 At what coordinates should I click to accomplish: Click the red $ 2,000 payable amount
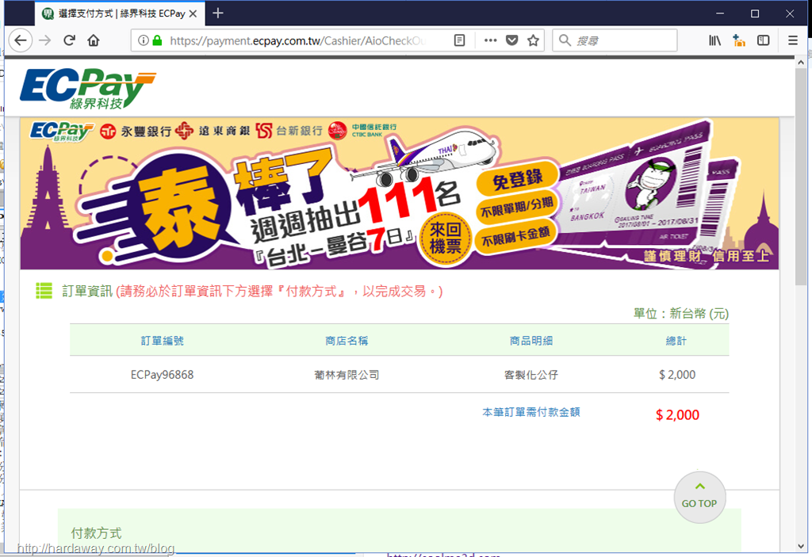[x=677, y=414]
